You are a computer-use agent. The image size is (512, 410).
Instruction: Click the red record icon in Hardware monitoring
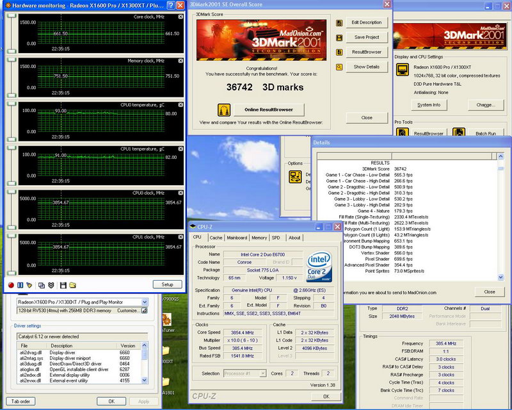tap(11, 285)
